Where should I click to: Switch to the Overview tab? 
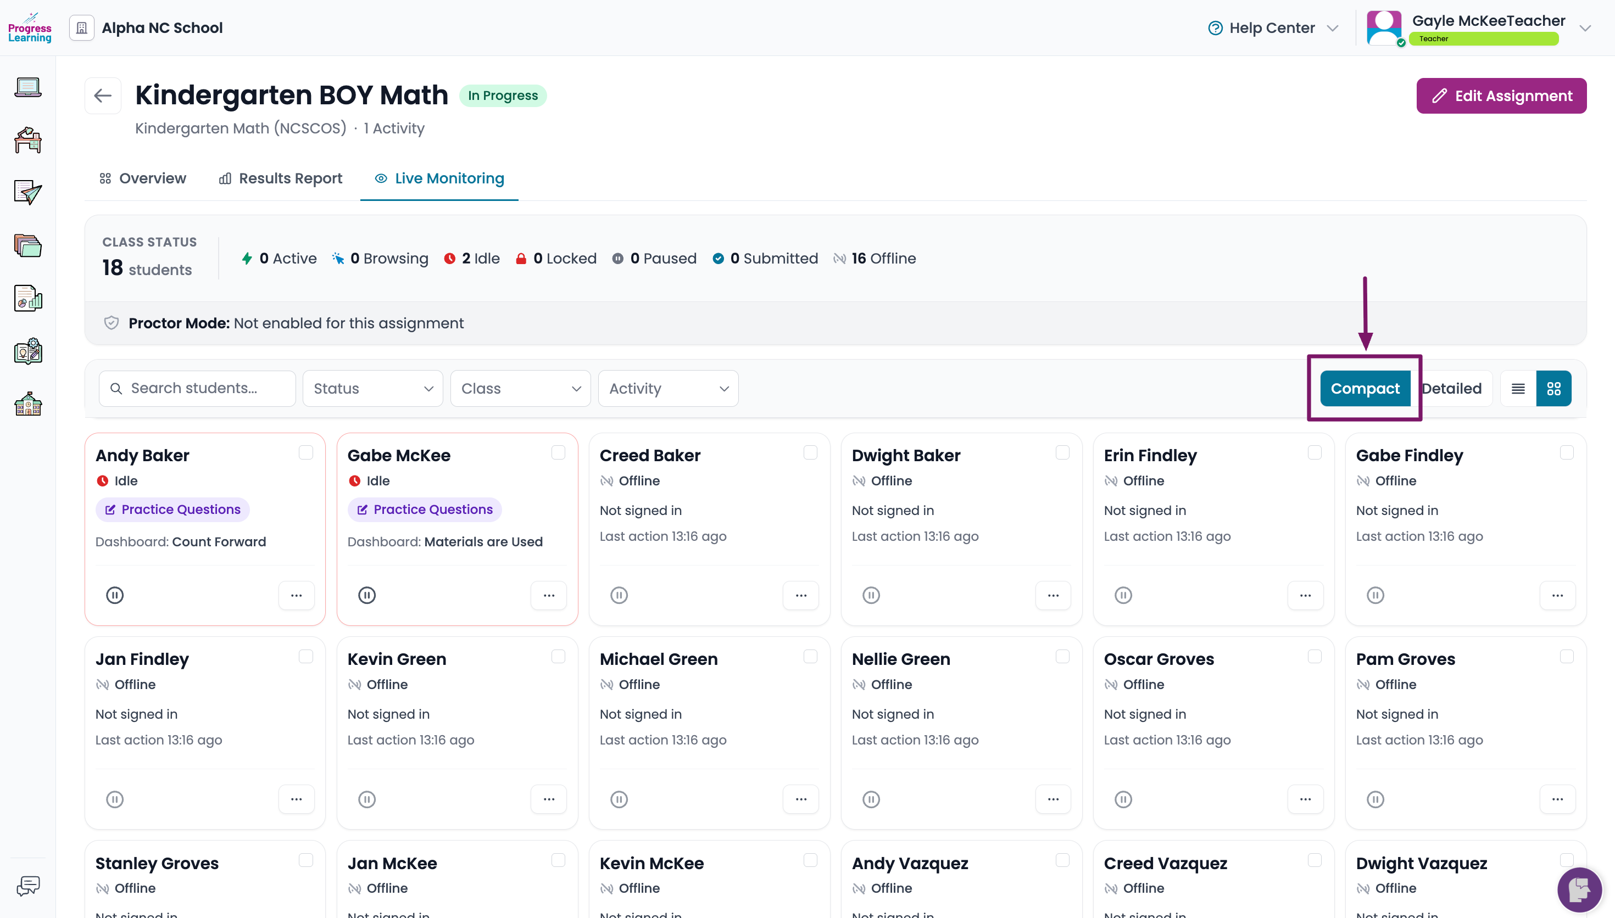point(142,178)
